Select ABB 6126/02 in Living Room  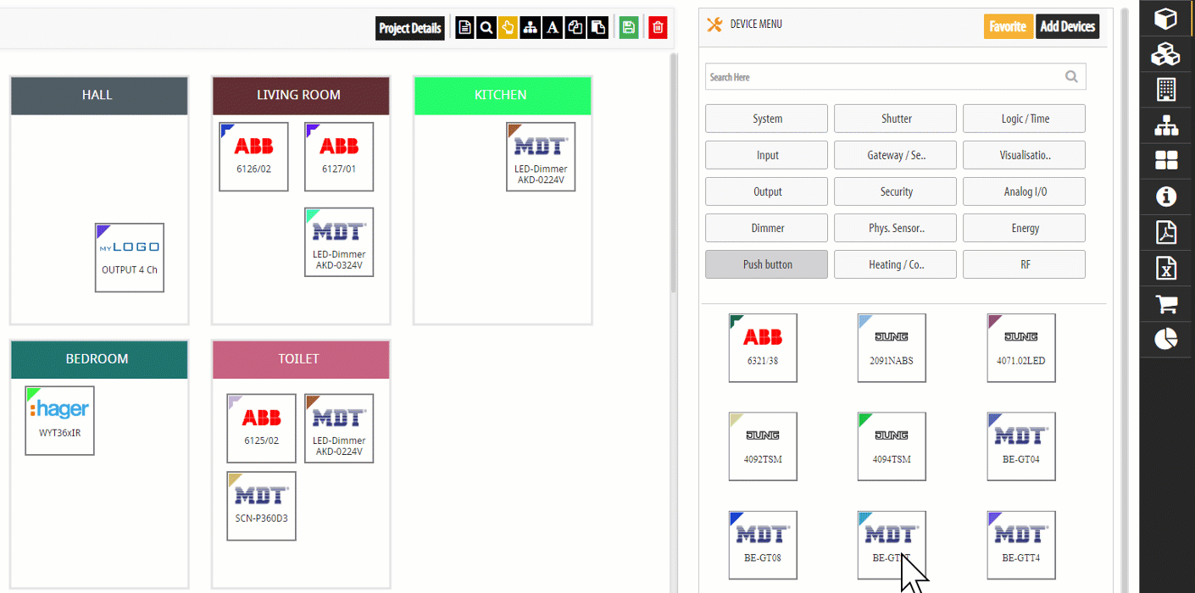point(253,157)
